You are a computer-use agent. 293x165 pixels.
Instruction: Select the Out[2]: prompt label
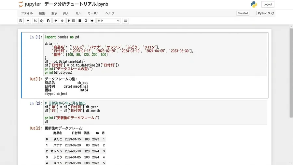coord(36,128)
